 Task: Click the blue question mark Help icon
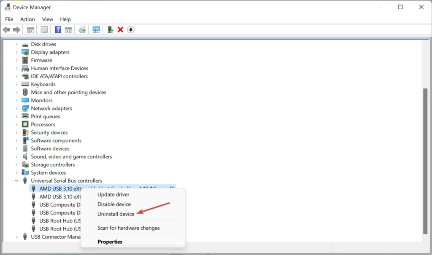(x=58, y=30)
